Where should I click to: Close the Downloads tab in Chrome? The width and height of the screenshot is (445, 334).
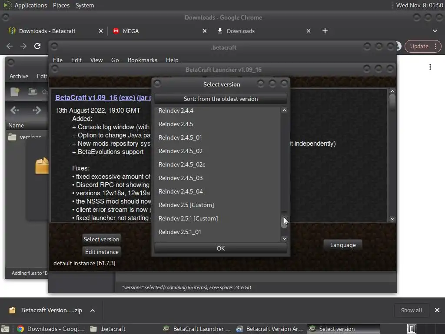tap(309, 31)
